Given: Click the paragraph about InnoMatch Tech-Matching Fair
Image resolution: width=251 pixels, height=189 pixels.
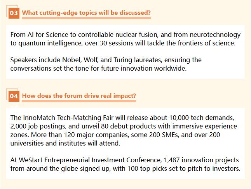Looking at the screenshot, I should pos(124,130).
